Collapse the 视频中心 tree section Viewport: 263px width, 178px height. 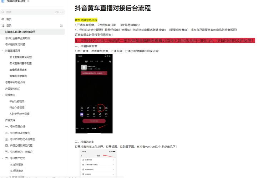coord(2,95)
